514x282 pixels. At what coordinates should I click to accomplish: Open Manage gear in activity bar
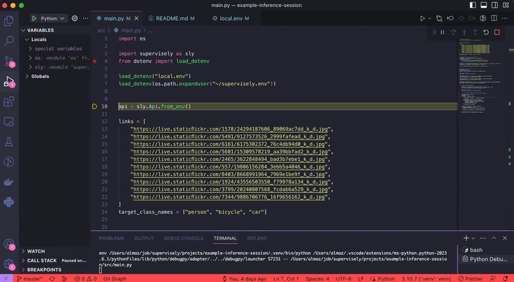tap(9, 264)
